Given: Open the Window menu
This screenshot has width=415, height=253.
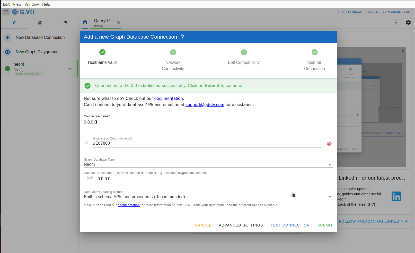Looking at the screenshot, I should (32, 4).
